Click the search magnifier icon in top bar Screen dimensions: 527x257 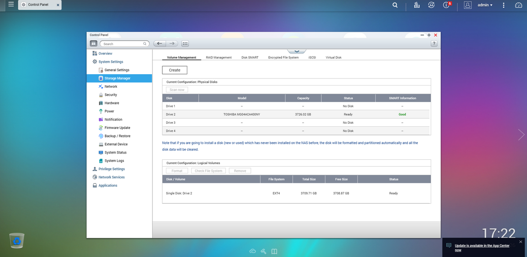coord(395,5)
